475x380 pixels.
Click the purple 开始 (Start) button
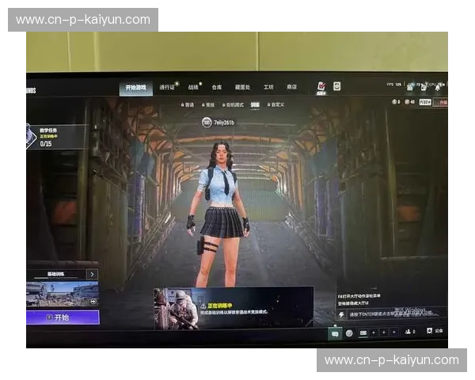[63, 317]
